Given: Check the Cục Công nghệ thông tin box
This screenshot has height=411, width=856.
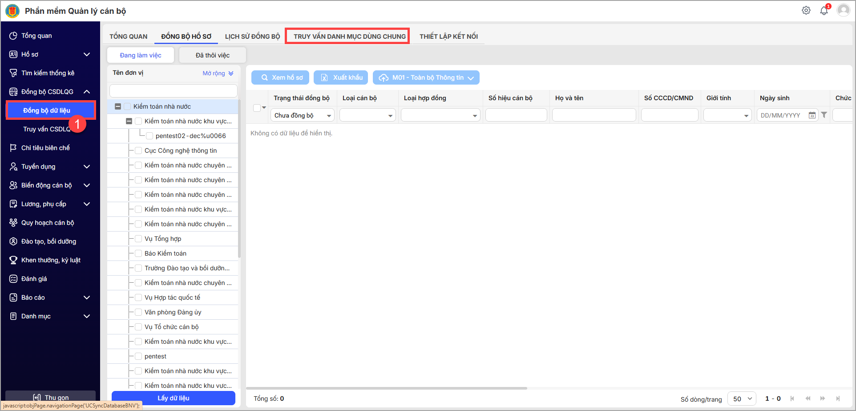Looking at the screenshot, I should [138, 151].
